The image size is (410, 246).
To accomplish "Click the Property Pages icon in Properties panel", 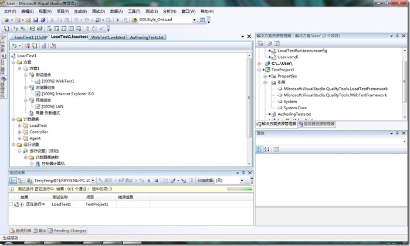I will (x=276, y=150).
